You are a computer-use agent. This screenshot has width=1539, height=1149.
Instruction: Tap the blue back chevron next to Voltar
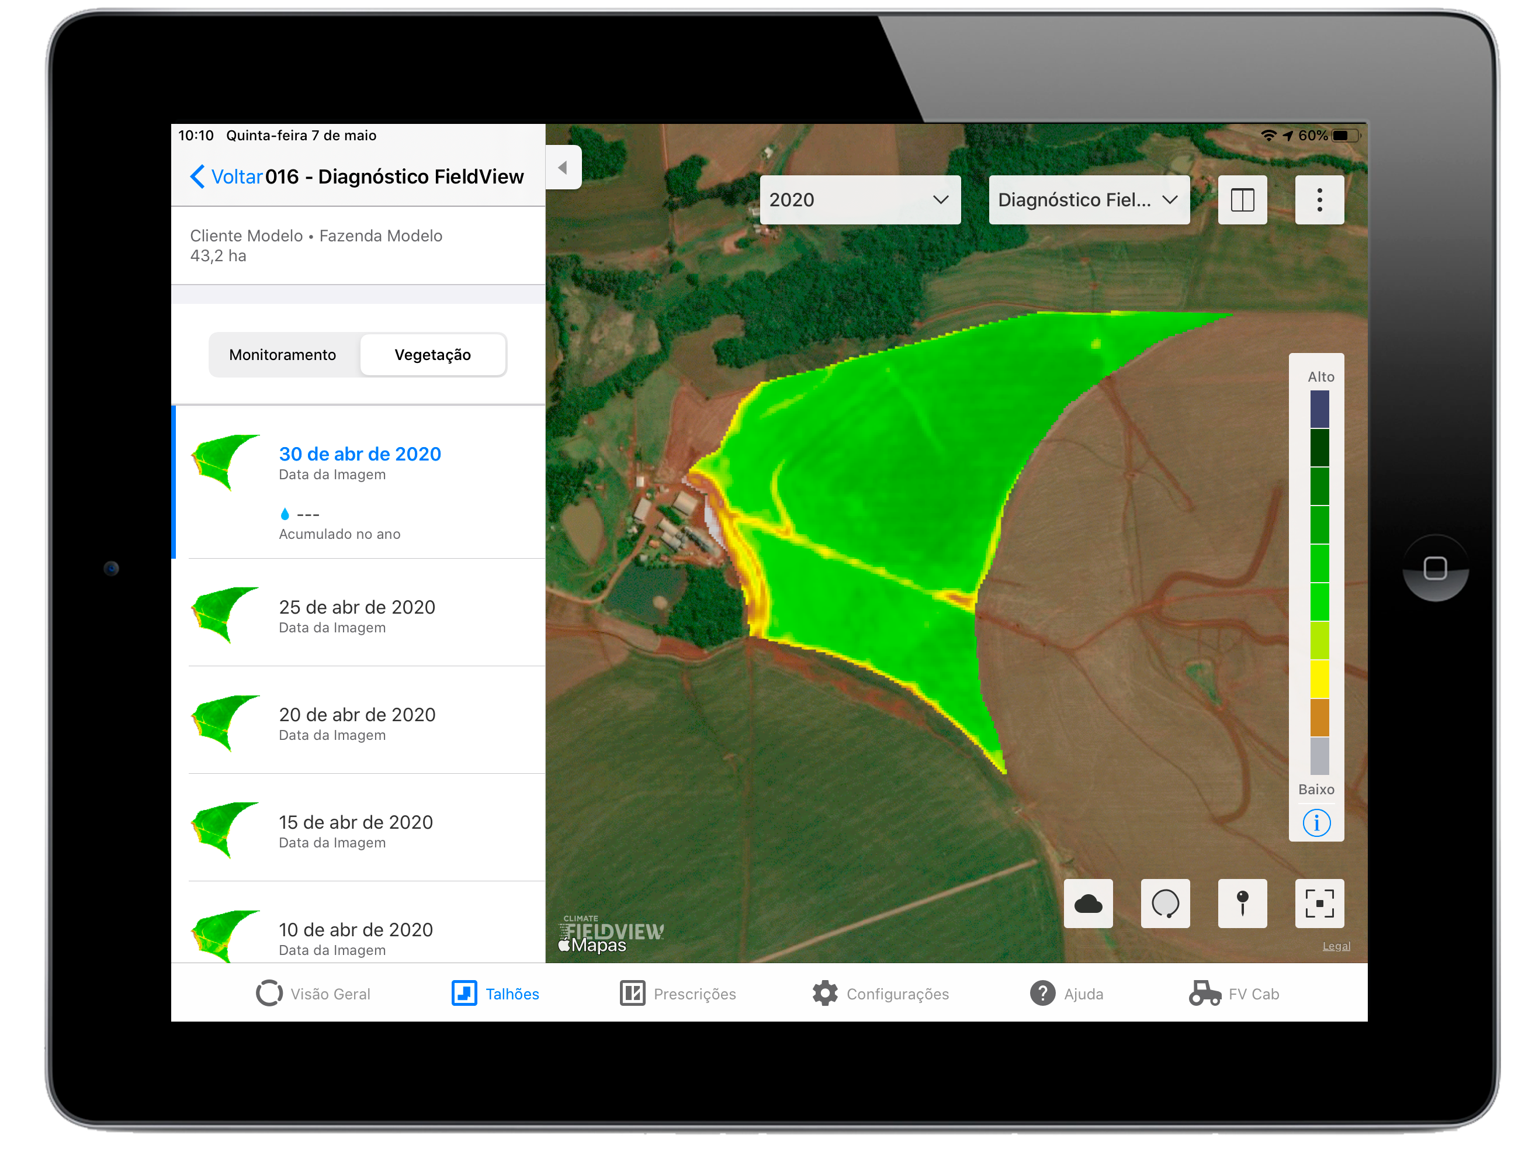[197, 176]
